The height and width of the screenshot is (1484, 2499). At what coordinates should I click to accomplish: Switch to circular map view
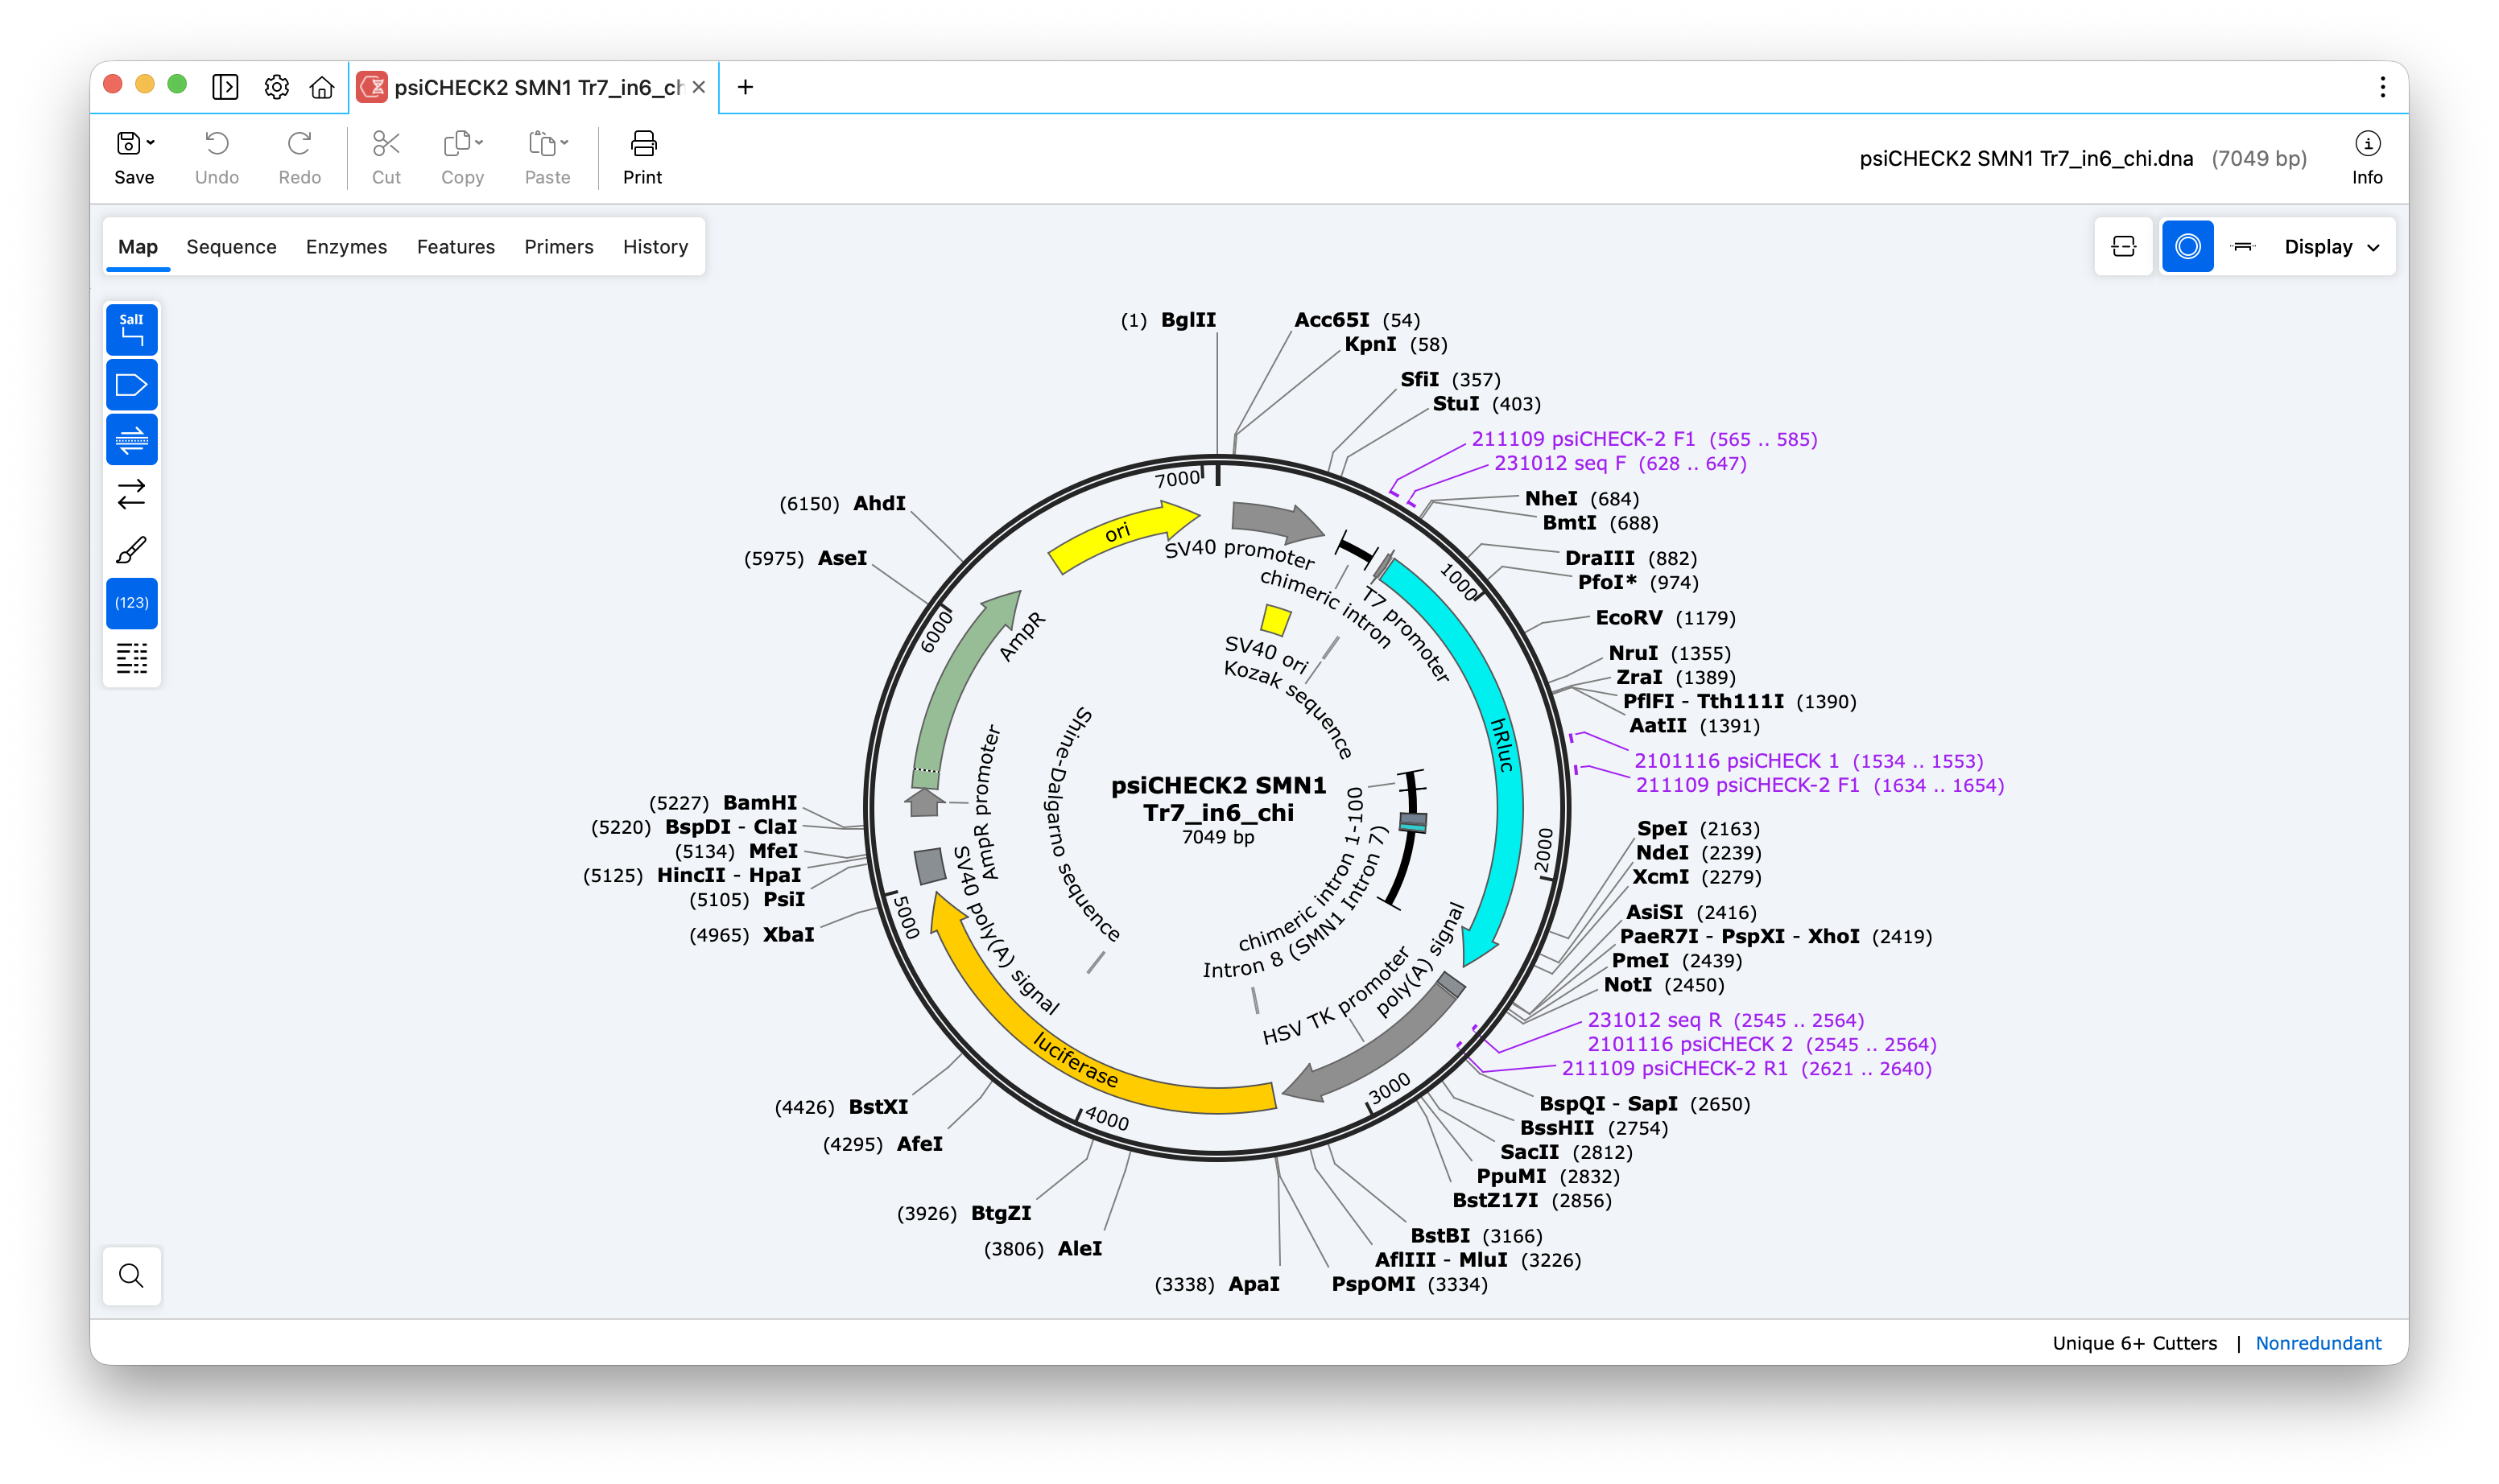(2187, 247)
